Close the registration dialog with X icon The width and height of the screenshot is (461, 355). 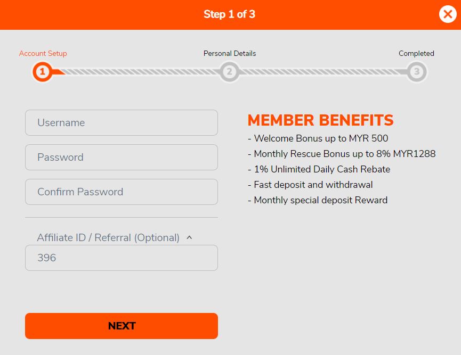(x=448, y=14)
